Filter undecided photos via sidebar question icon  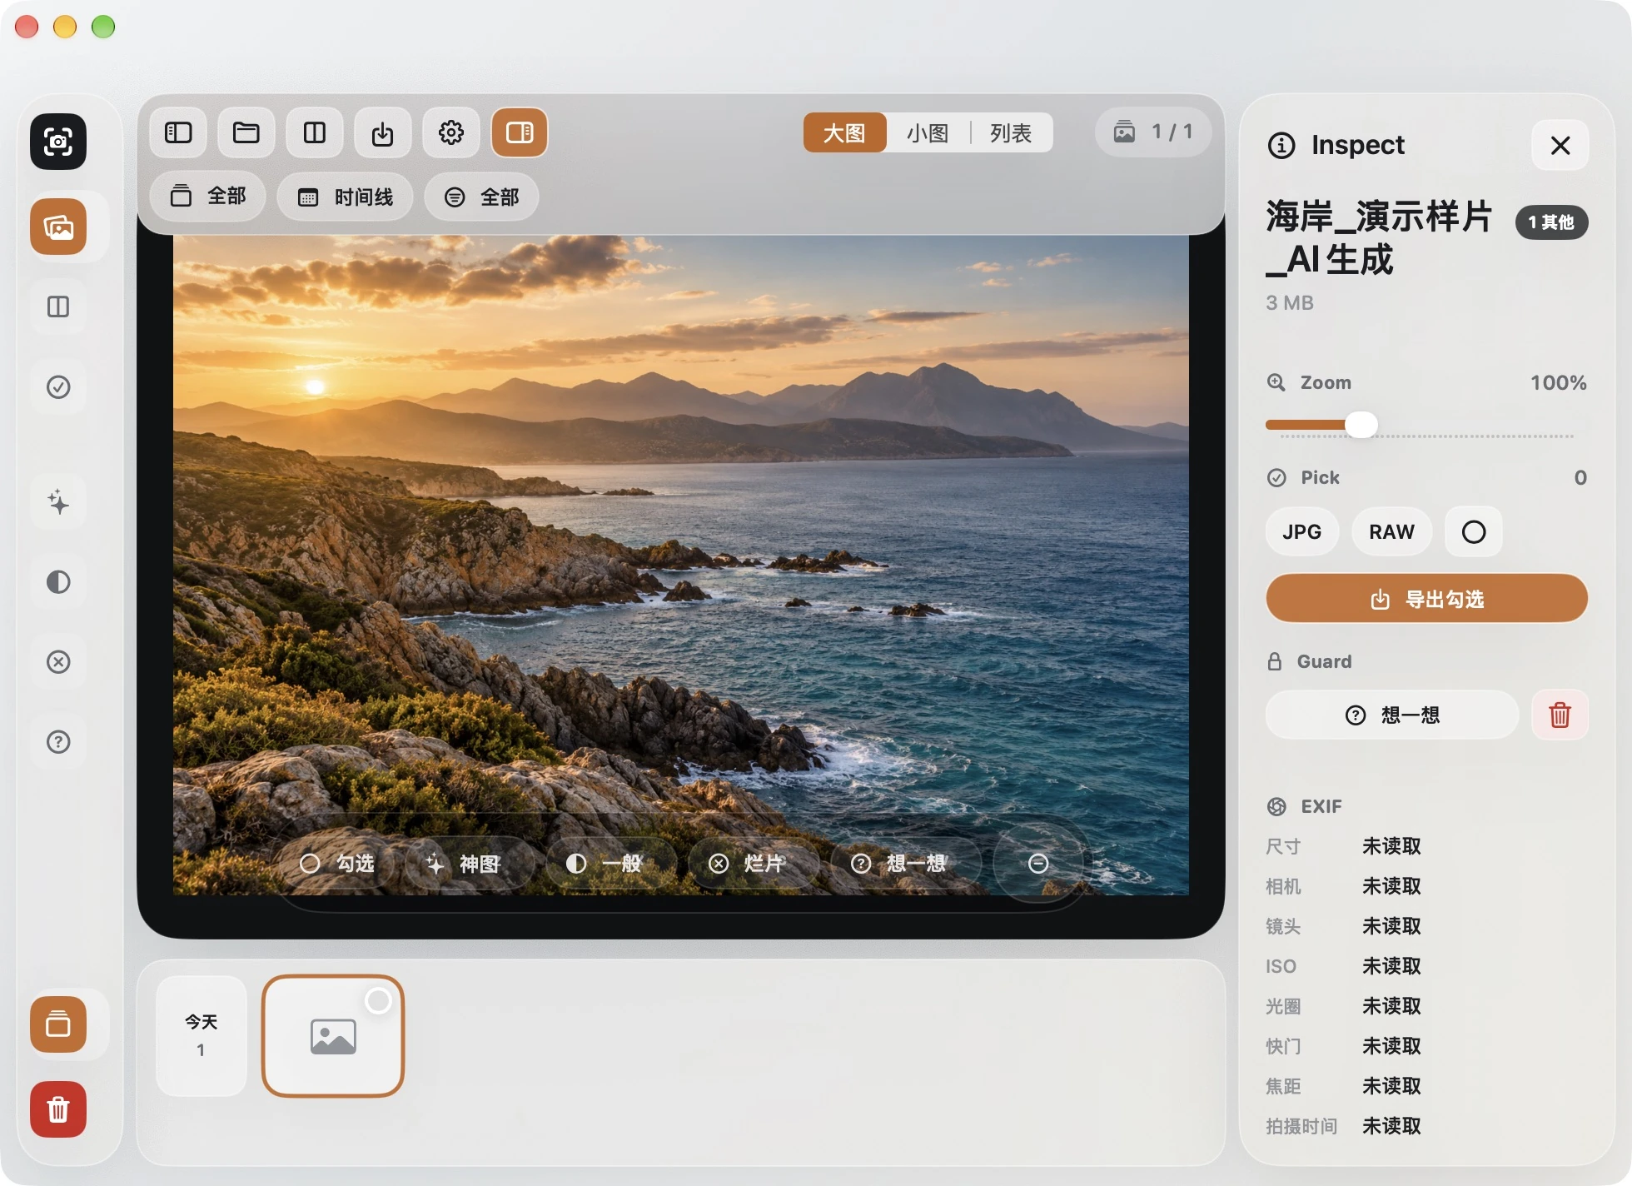point(58,741)
